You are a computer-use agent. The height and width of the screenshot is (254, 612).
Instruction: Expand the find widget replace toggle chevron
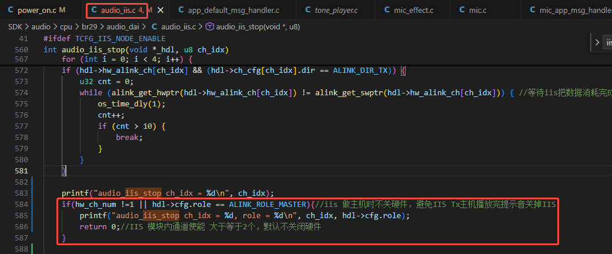[x=597, y=42]
